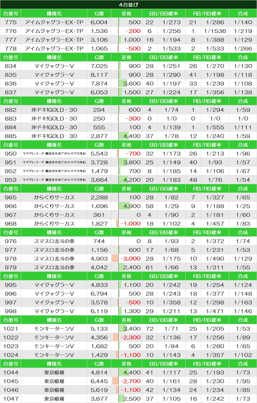Viewport: 257px width, 403px height.
Task: Click the -3,000 difference value
Action: pyautogui.click(x=130, y=259)
